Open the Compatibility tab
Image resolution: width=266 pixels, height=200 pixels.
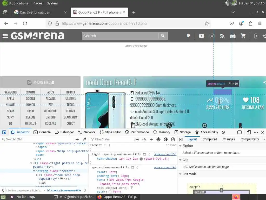click(x=250, y=139)
